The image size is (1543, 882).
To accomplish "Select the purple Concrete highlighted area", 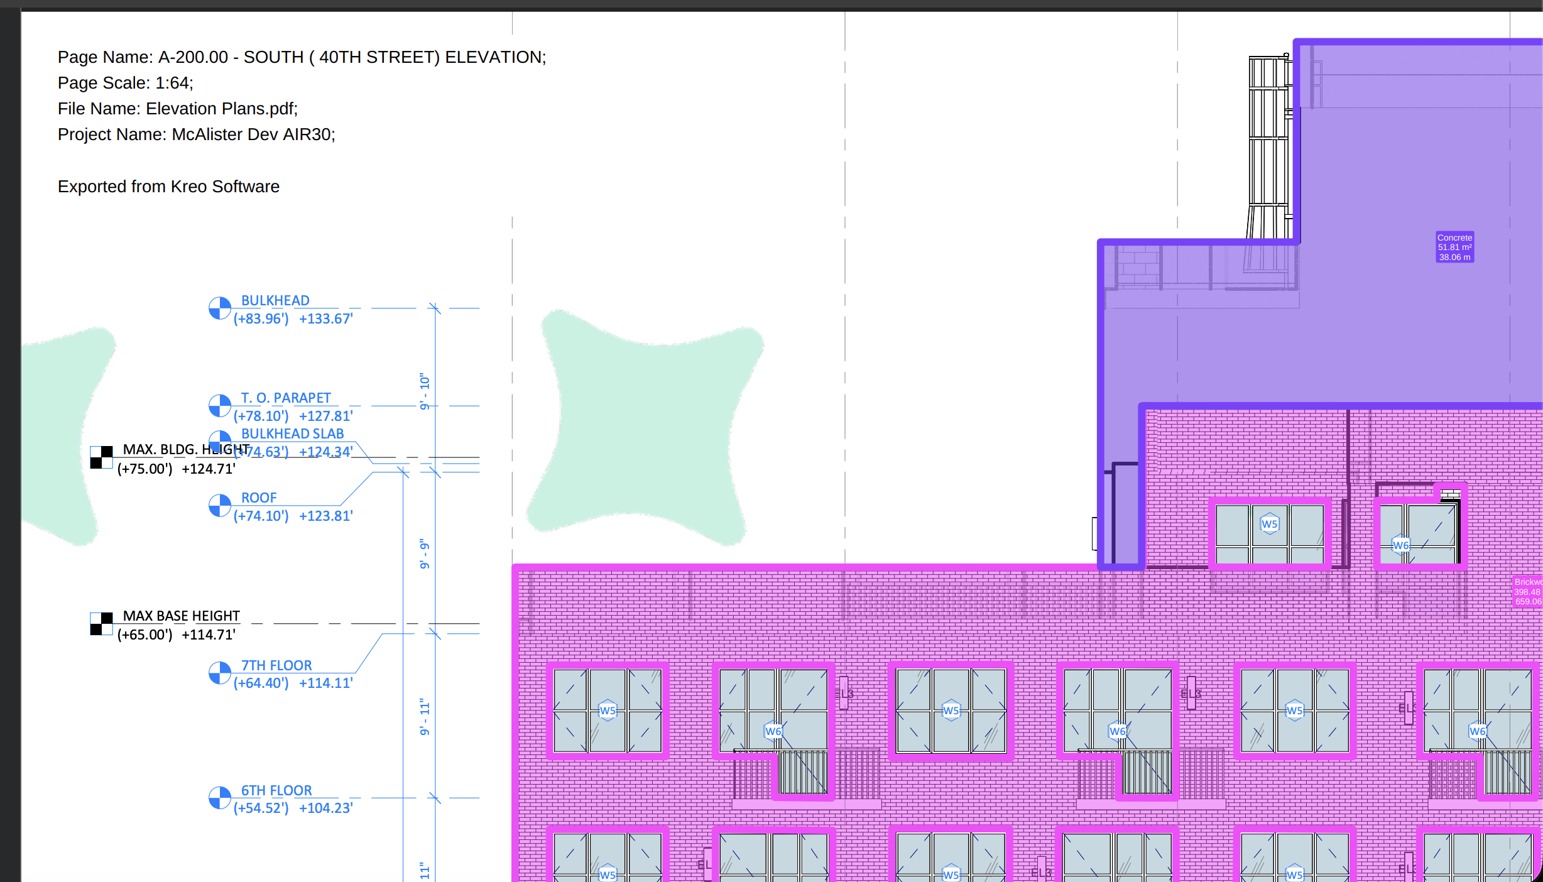I will click(1382, 339).
